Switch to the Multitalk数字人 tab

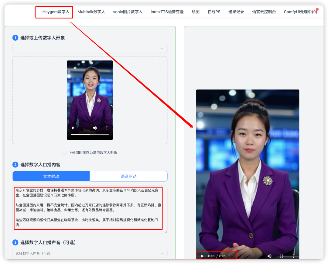[91, 12]
